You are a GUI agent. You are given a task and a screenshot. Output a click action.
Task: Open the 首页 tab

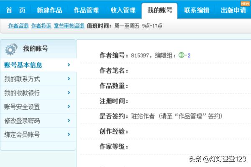click(x=15, y=10)
